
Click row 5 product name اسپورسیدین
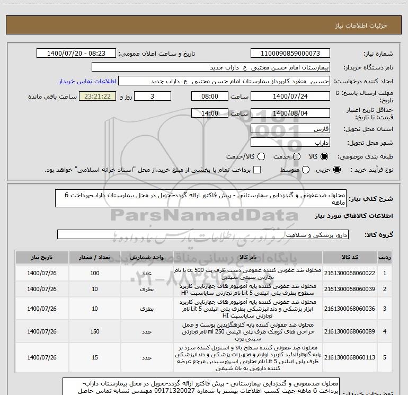coord(248,358)
